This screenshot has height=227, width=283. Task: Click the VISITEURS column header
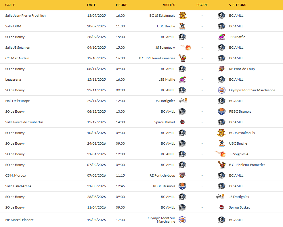pyautogui.click(x=238, y=5)
